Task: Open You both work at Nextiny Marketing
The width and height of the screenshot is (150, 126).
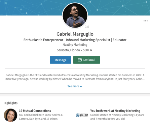Action: [x=115, y=111]
